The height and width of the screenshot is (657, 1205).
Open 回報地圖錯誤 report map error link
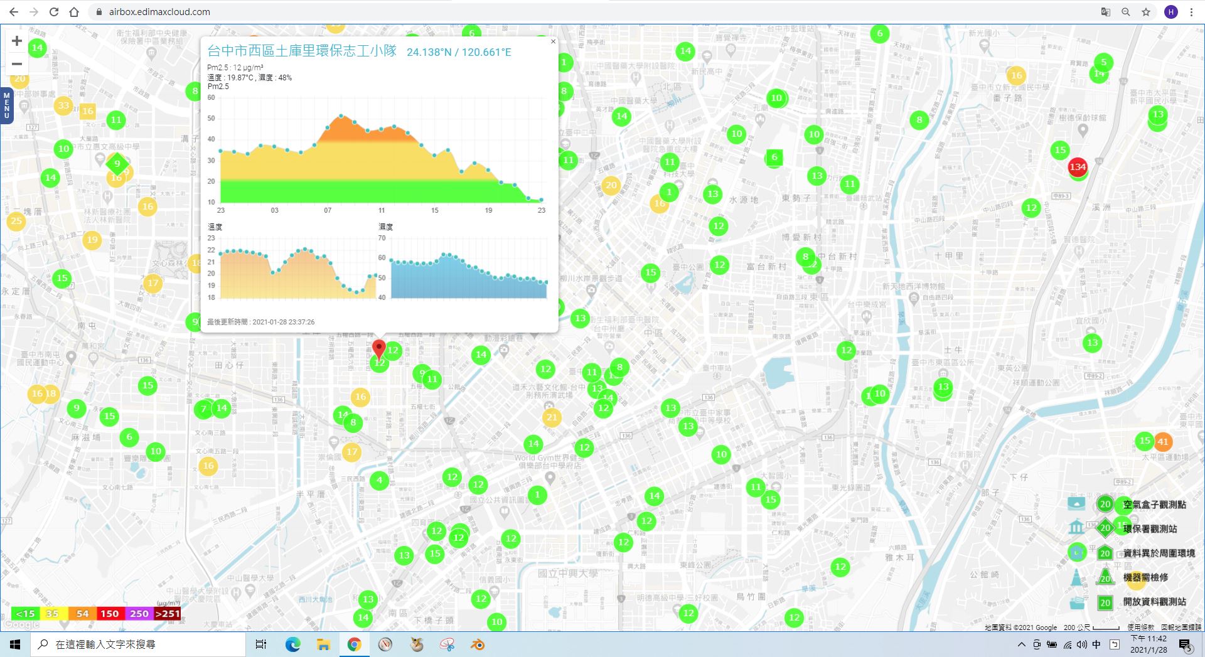click(x=1181, y=627)
